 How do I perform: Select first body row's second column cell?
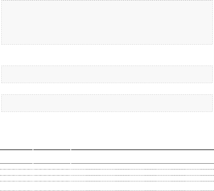point(52,166)
